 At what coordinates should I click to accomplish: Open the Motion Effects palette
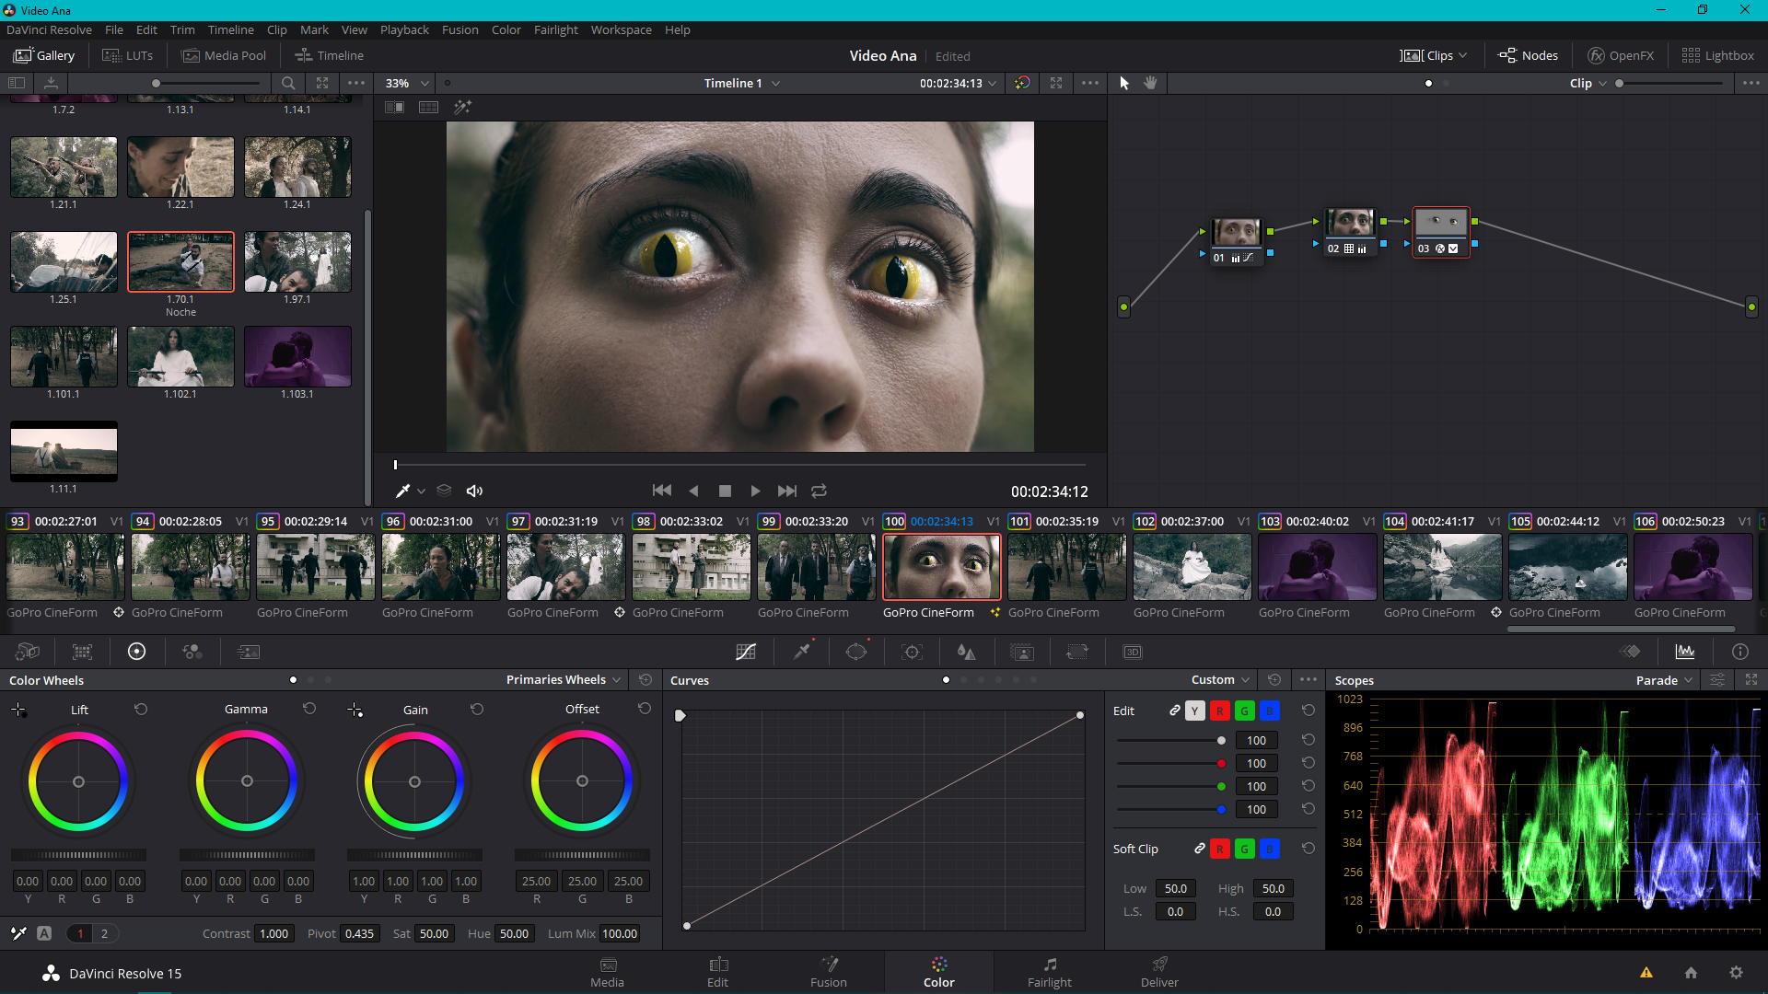pyautogui.click(x=249, y=652)
